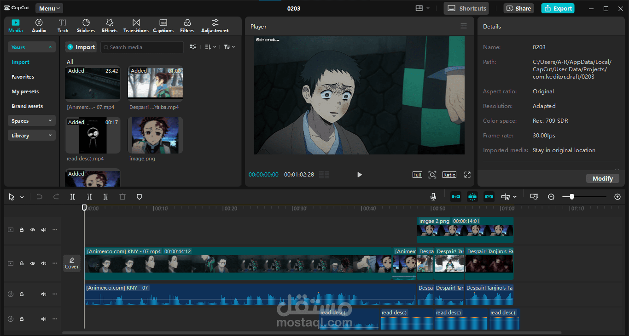Open more options for main video track
629x336 pixels.
point(55,264)
